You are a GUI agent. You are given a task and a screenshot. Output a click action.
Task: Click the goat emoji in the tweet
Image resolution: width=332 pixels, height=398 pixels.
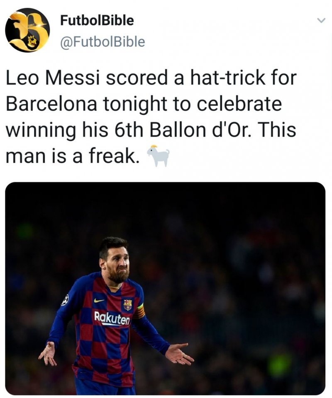159,156
